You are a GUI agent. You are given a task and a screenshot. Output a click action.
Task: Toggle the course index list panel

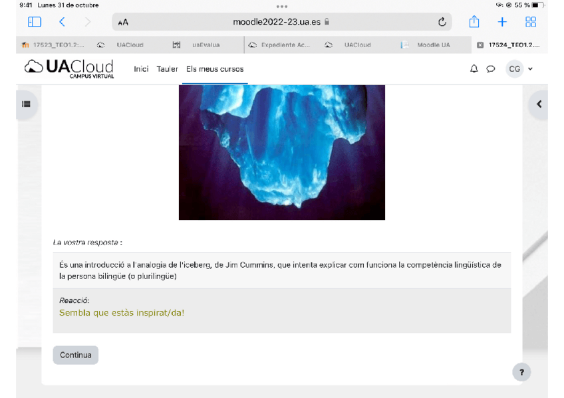pyautogui.click(x=26, y=104)
